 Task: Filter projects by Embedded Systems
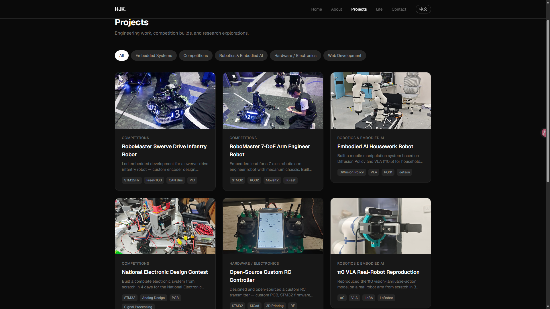tap(154, 56)
